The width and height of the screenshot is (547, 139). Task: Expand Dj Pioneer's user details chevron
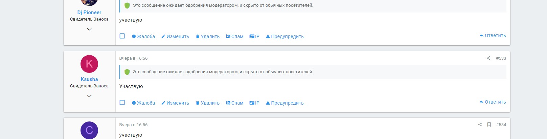89,29
